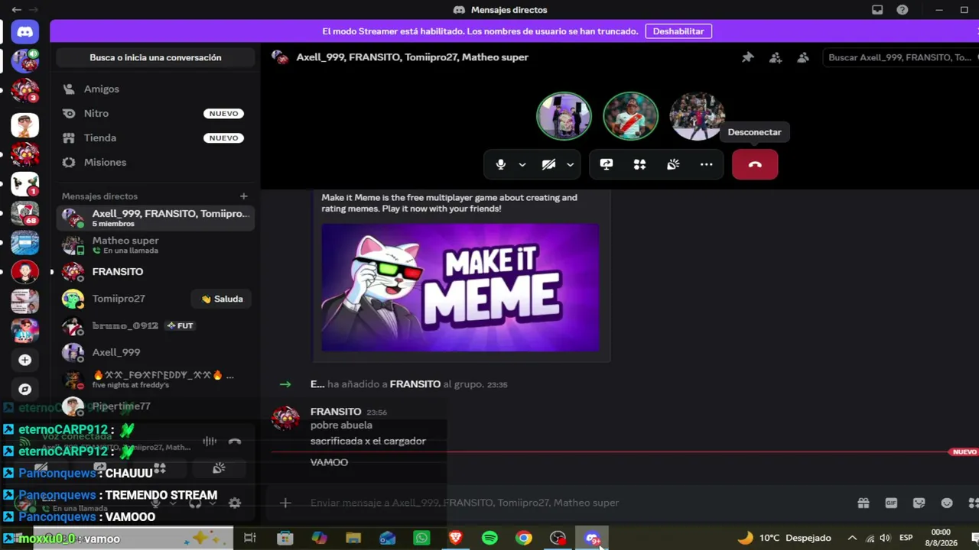Open the emoji picker

(947, 503)
